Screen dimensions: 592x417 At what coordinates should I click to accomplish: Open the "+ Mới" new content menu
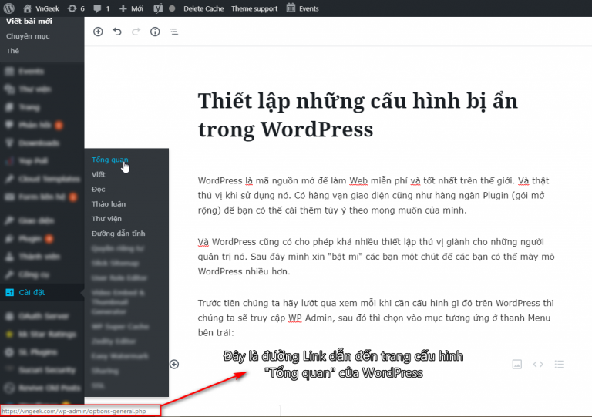(x=131, y=8)
